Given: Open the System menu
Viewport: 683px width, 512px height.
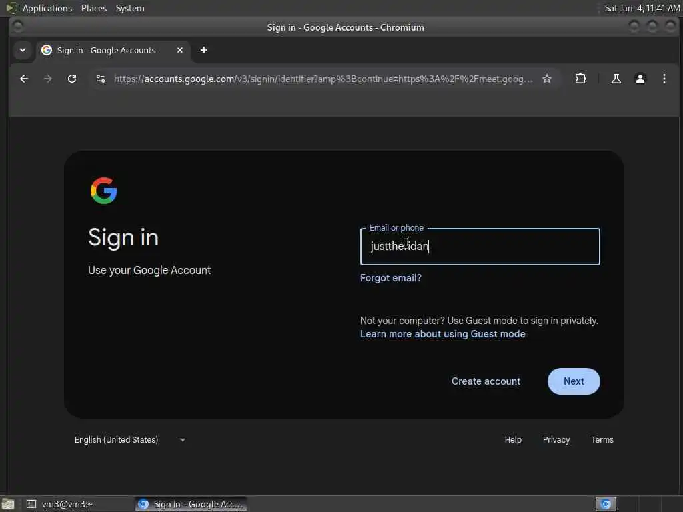Looking at the screenshot, I should pyautogui.click(x=130, y=8).
